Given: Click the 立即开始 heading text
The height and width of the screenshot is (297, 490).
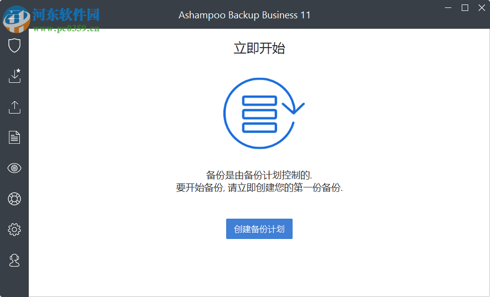Looking at the screenshot, I should 259,48.
